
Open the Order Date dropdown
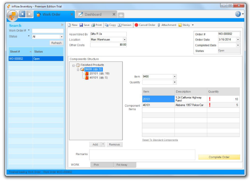[238, 40]
